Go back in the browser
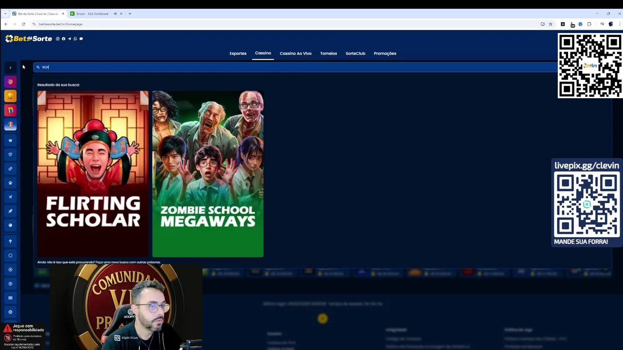The width and height of the screenshot is (623, 350). (x=6, y=24)
